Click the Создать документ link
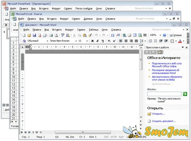Image resolution: width=191 pixels, height=141 pixels. [x=164, y=121]
